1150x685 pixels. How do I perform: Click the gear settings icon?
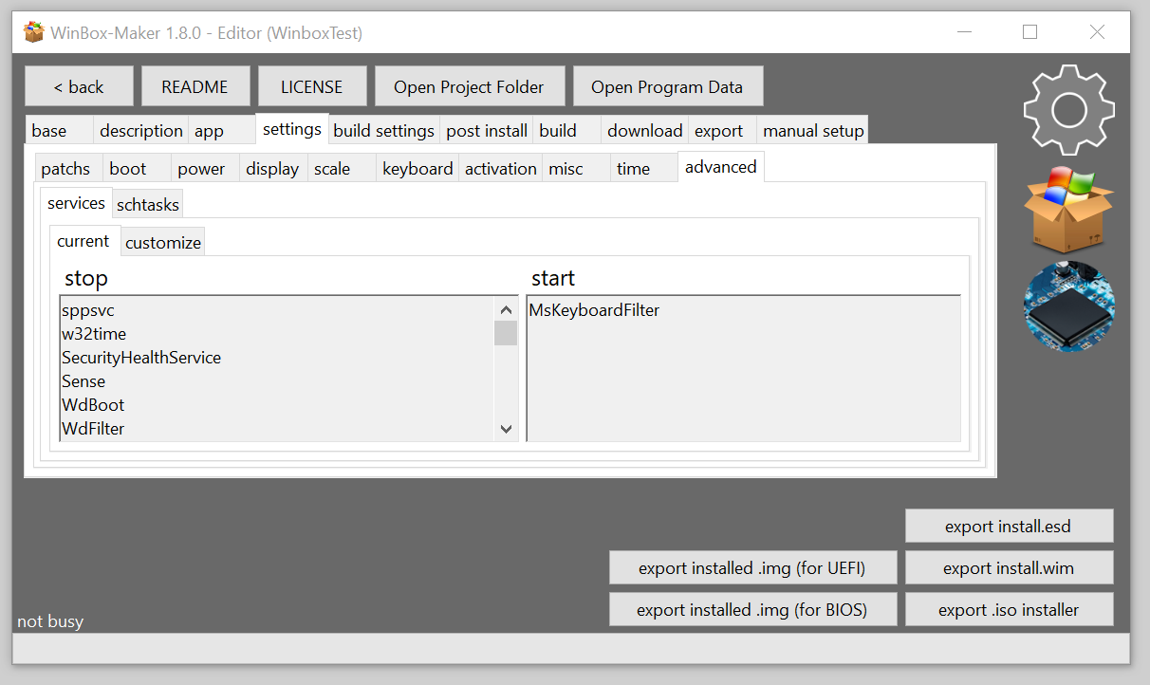(x=1069, y=110)
